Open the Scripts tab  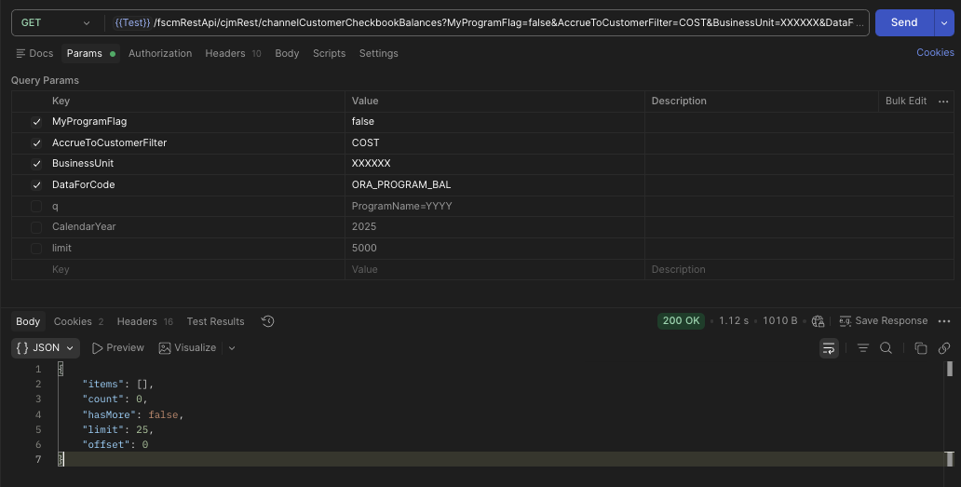tap(329, 53)
